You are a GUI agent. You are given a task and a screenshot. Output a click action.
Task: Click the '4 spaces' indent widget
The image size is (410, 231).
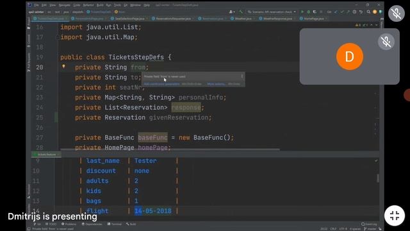(355, 229)
